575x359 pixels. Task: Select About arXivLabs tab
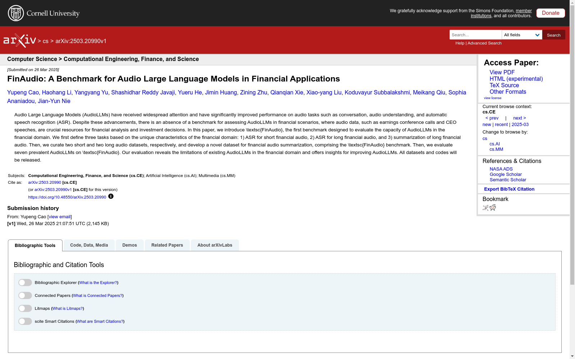pos(215,245)
